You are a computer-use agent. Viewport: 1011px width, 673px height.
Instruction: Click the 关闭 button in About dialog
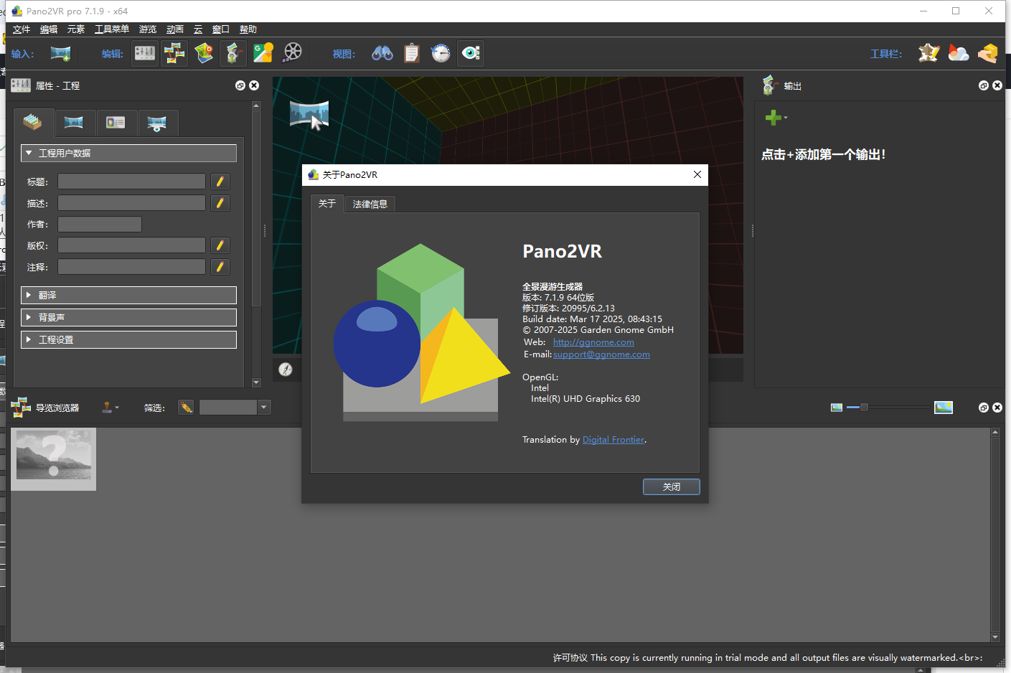pyautogui.click(x=672, y=486)
